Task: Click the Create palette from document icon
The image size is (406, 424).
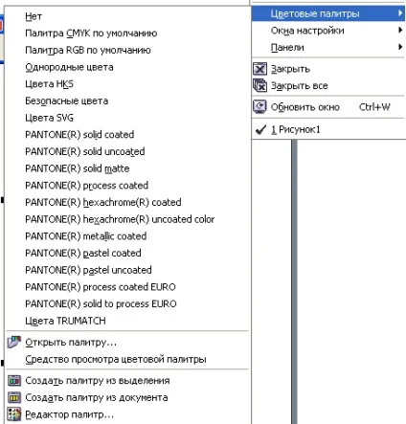Action: click(x=14, y=397)
